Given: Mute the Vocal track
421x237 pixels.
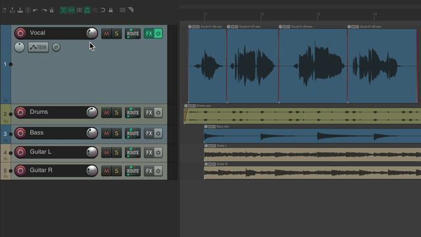Looking at the screenshot, I should tap(107, 34).
